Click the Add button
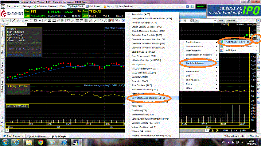The width and height of the screenshot is (261, 146). tap(221, 21)
